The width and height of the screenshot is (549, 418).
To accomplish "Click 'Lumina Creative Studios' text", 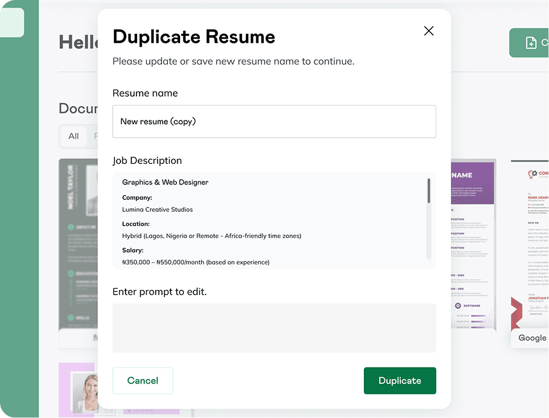I will click(x=157, y=209).
